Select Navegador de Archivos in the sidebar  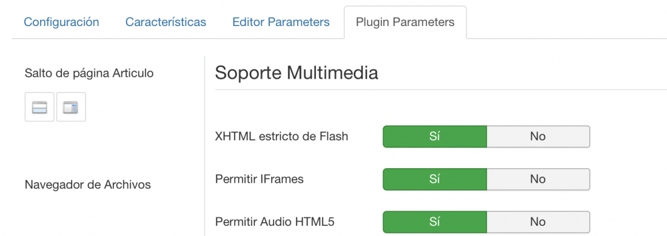tap(88, 185)
